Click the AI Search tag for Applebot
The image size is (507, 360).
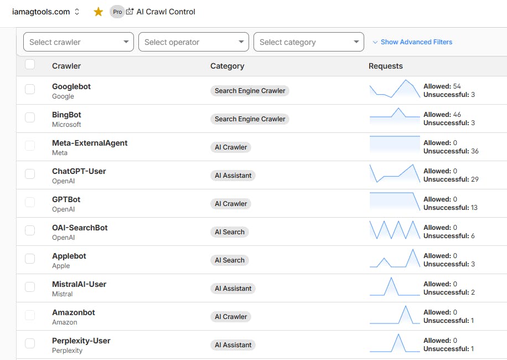coord(230,260)
